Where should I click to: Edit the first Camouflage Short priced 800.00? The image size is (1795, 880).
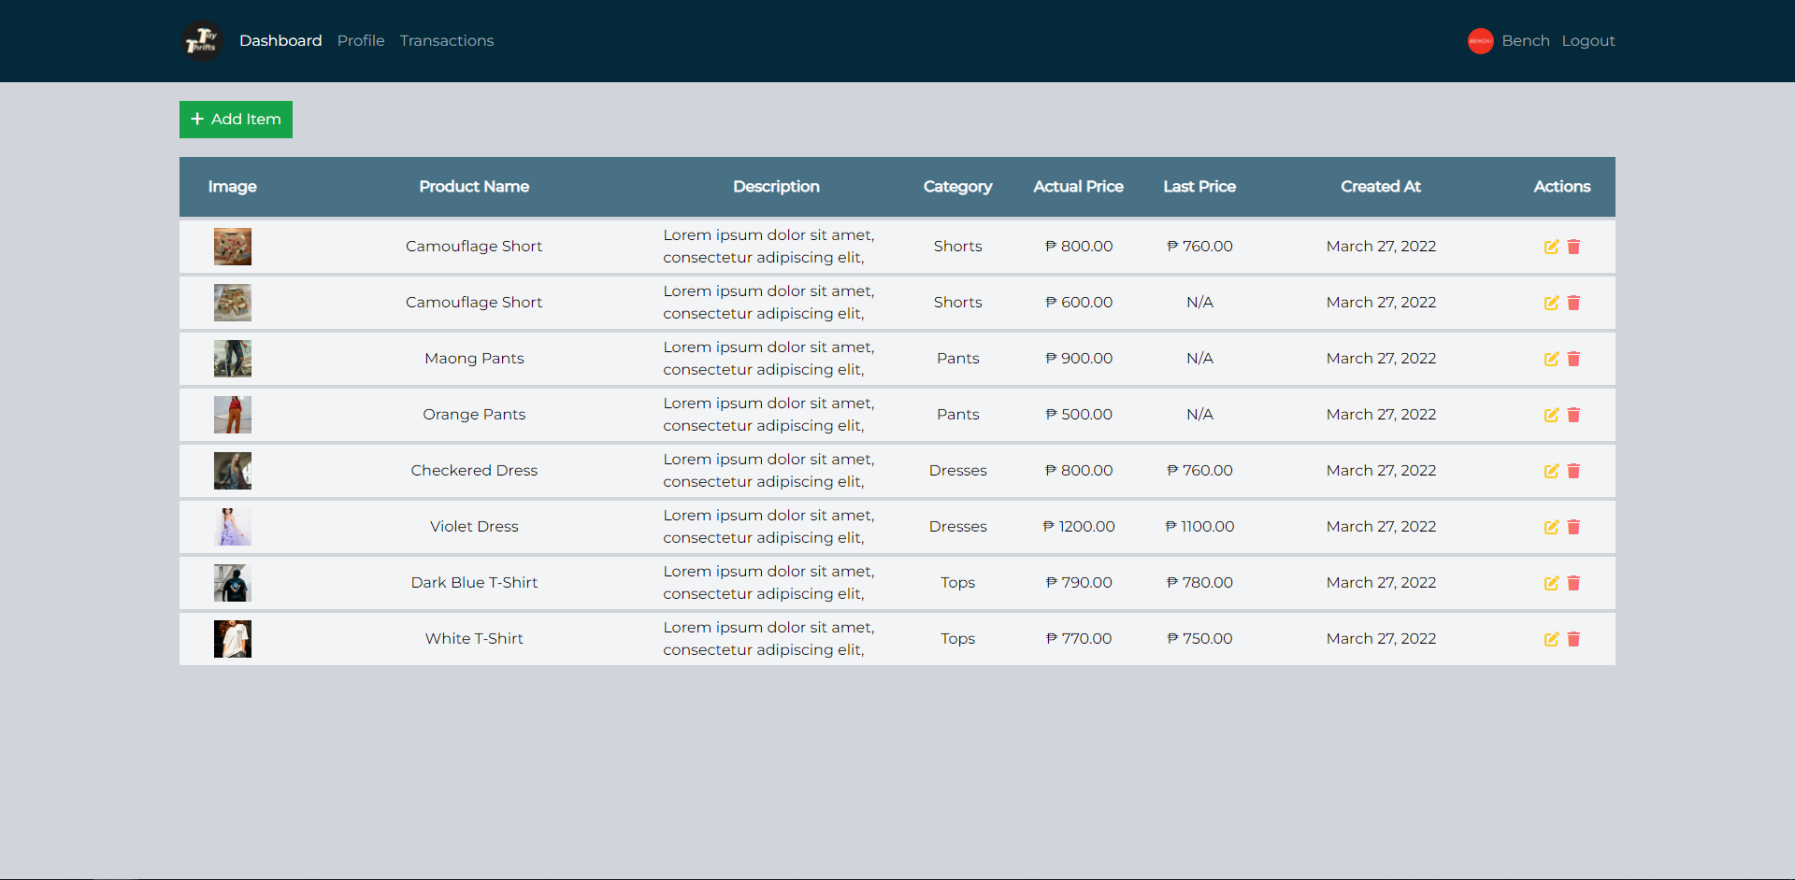click(x=1551, y=247)
